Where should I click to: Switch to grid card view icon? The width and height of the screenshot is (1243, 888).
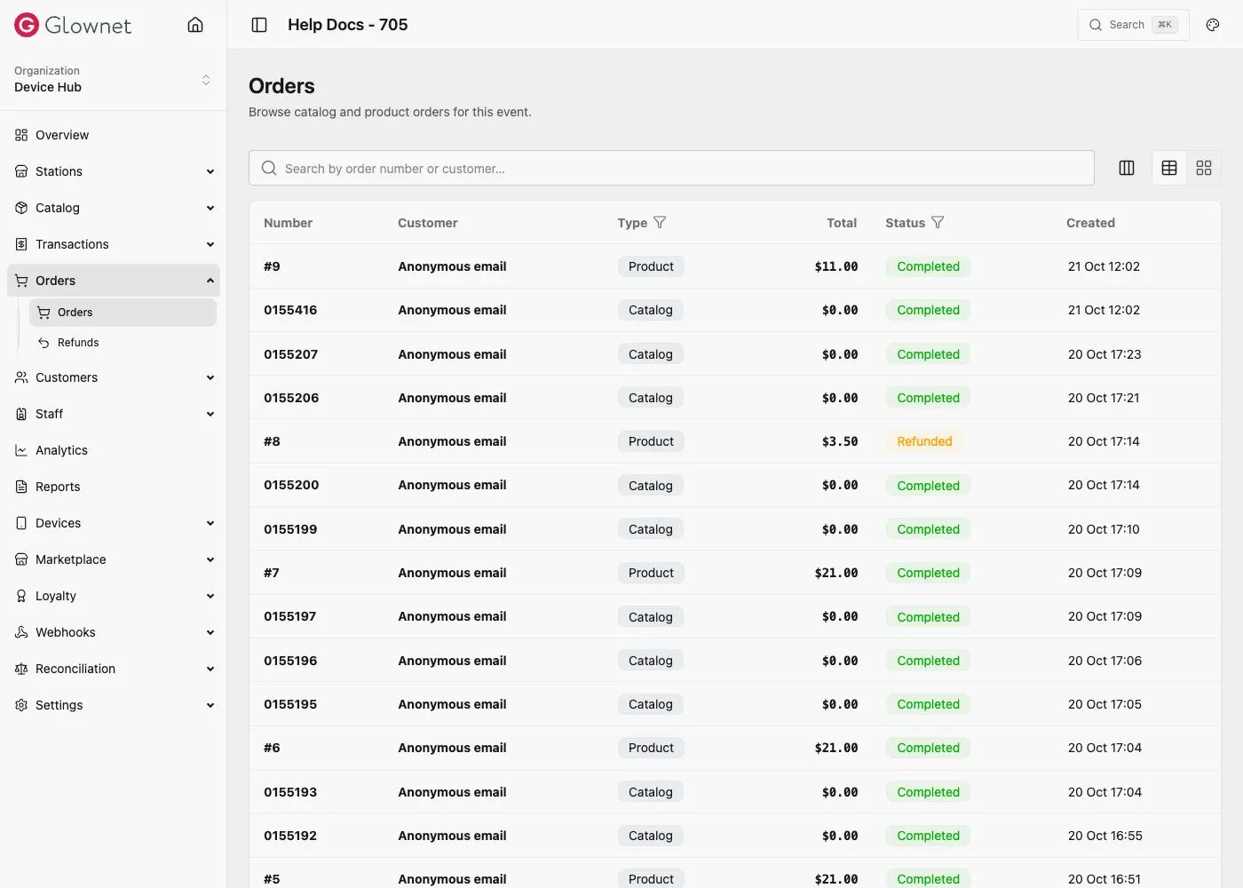(1204, 168)
